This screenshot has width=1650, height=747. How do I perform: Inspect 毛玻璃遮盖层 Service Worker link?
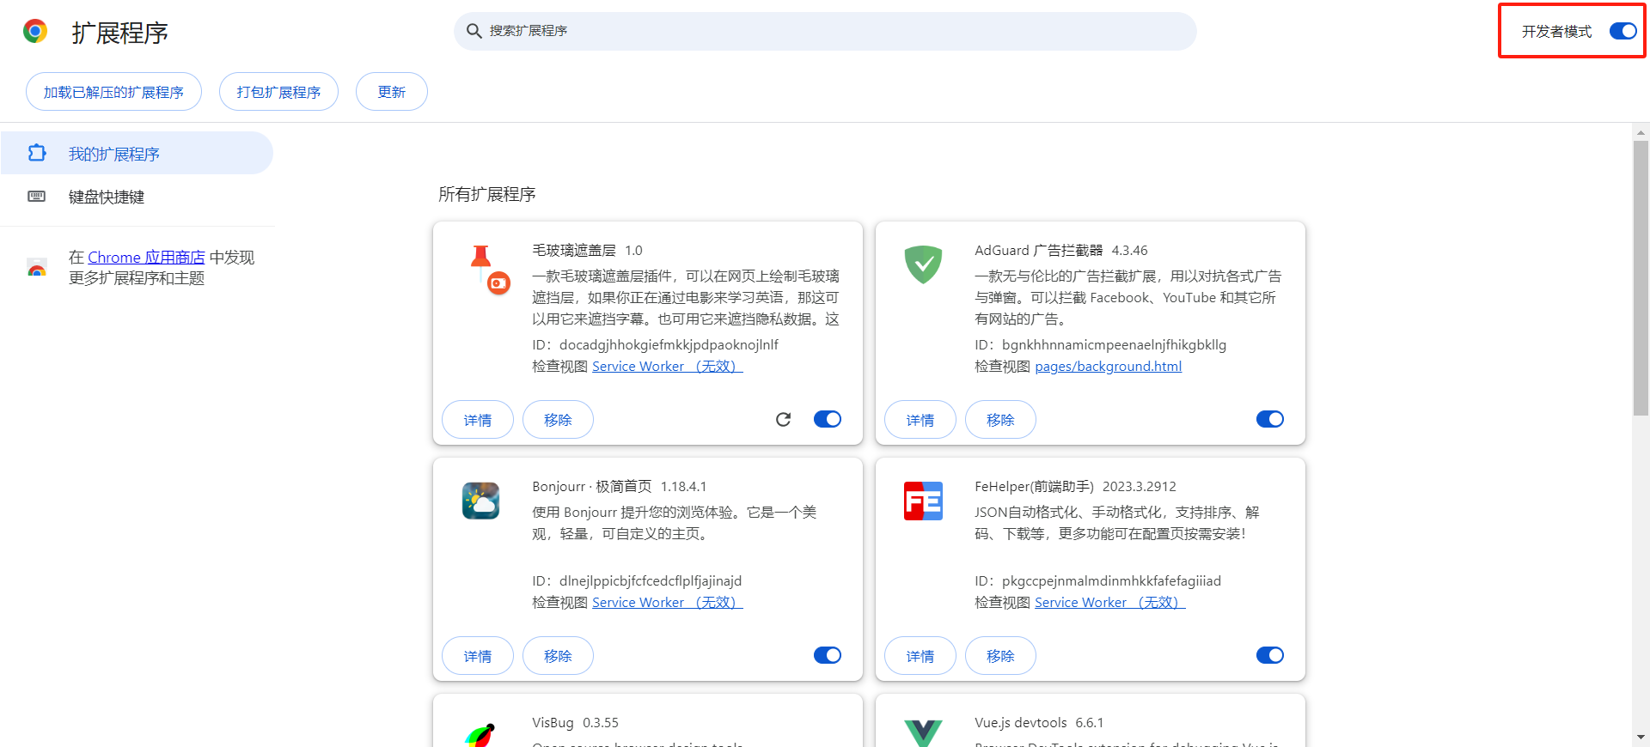667,366
